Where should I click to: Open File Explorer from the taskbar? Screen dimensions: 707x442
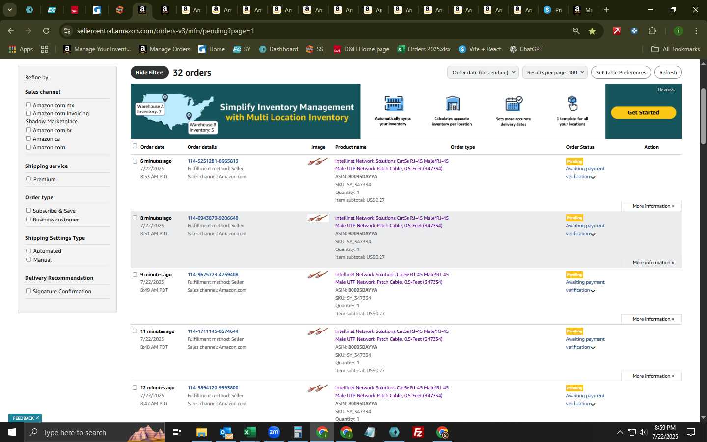(201, 432)
